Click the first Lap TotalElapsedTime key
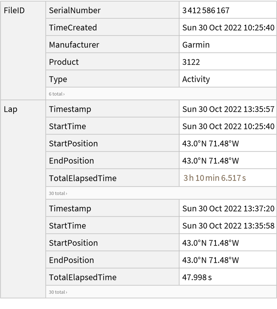277x309 pixels. [x=82, y=178]
